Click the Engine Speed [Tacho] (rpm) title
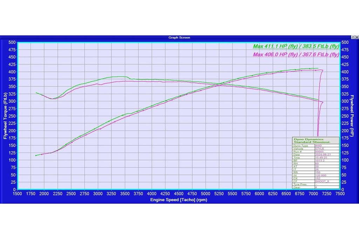 click(178, 200)
